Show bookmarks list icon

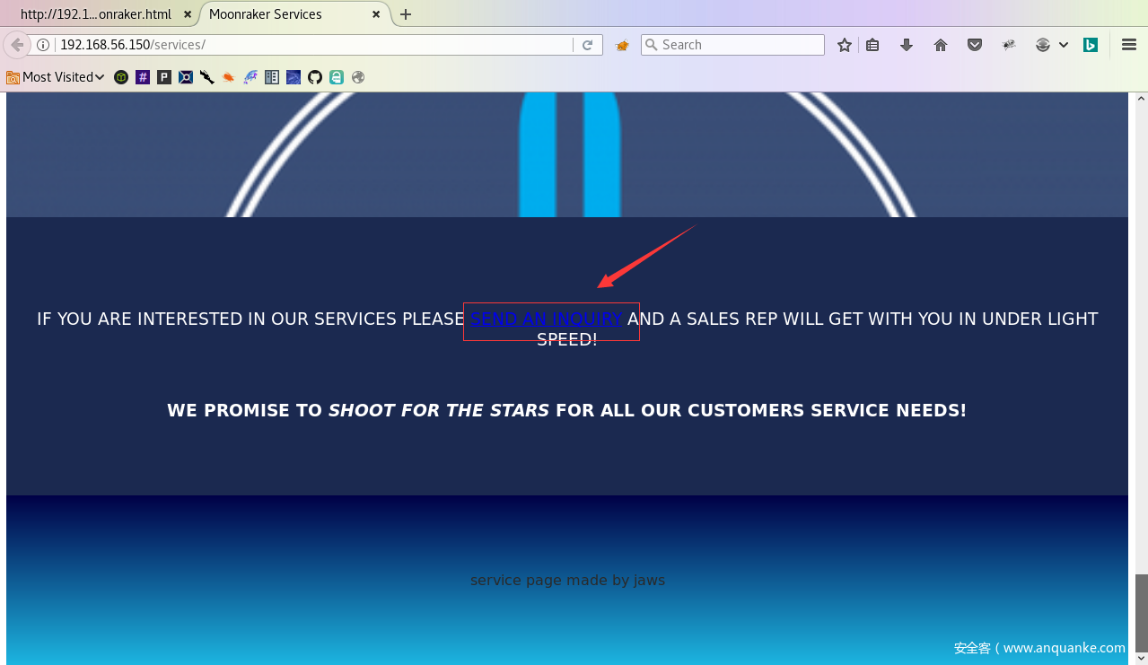[872, 45]
